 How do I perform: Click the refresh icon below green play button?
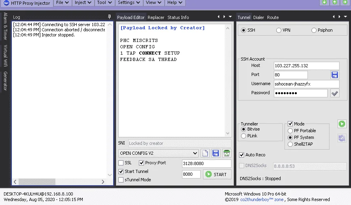coord(342,138)
